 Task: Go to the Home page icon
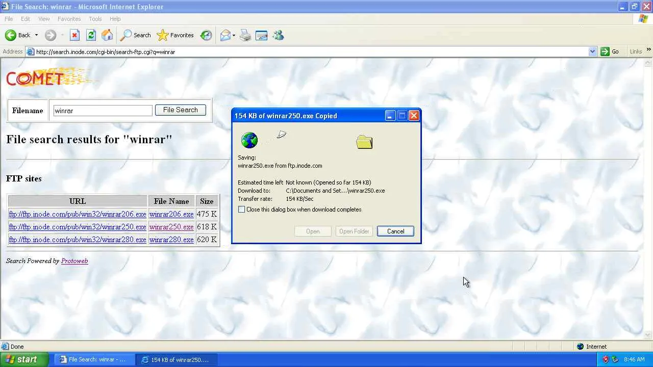[107, 35]
